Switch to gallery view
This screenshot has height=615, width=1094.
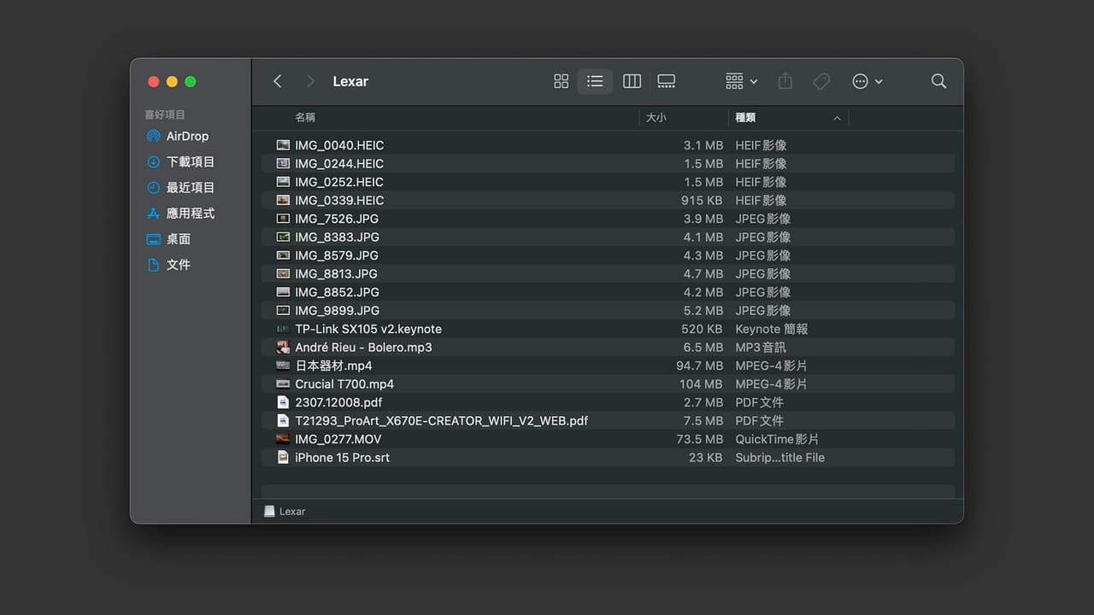[x=667, y=81]
